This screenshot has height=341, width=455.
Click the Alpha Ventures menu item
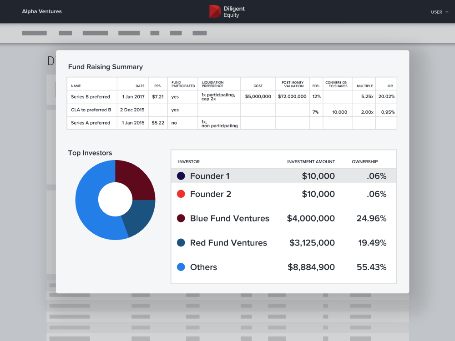point(42,11)
